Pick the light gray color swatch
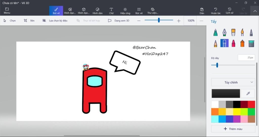This screenshot has width=259, height=137. pos(222,104)
